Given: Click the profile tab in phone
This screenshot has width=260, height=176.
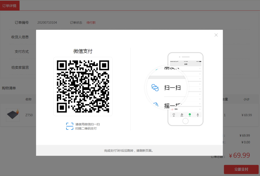Looking at the screenshot, I should coord(198,115).
